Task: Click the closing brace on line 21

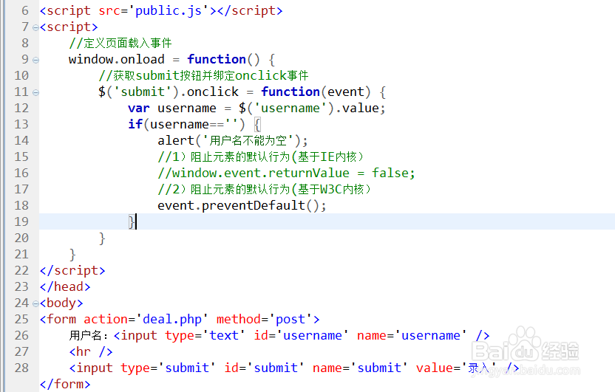Action: pyautogui.click(x=72, y=255)
